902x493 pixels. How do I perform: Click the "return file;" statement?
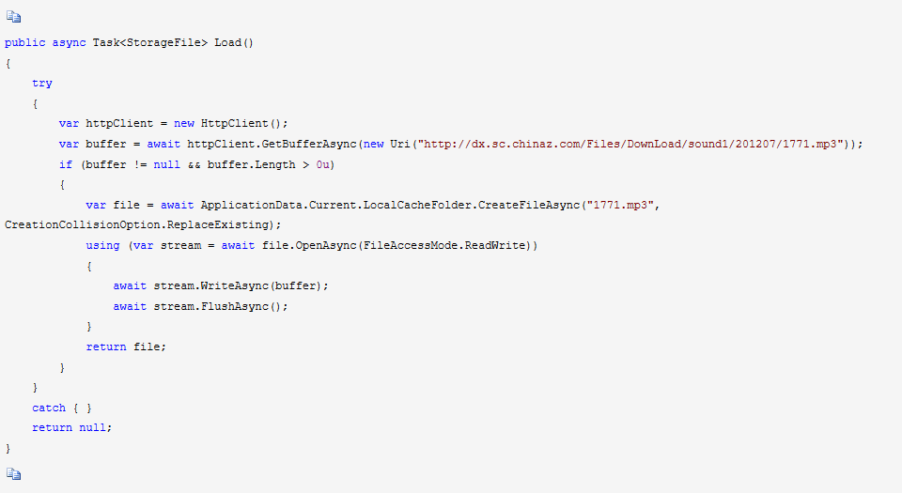click(126, 347)
